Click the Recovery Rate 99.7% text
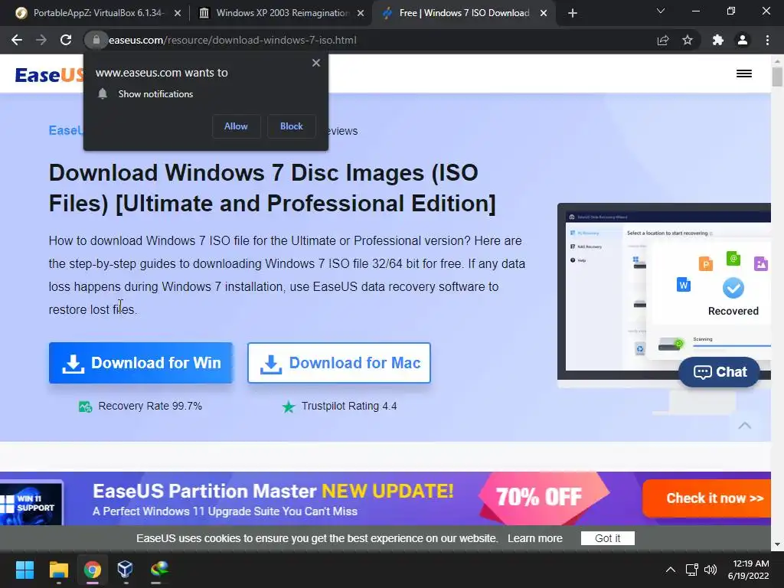784x588 pixels. 150,406
